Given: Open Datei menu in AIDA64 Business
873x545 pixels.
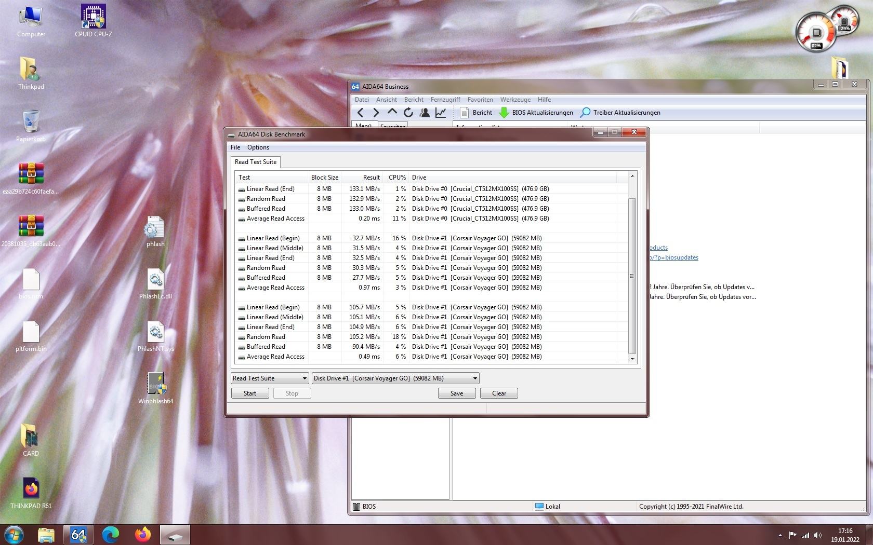Looking at the screenshot, I should tap(362, 100).
